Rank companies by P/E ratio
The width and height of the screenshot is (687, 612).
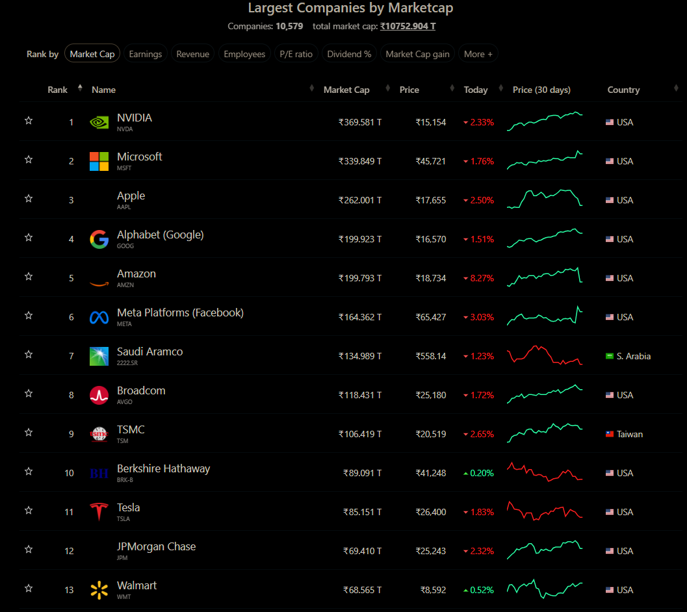296,54
